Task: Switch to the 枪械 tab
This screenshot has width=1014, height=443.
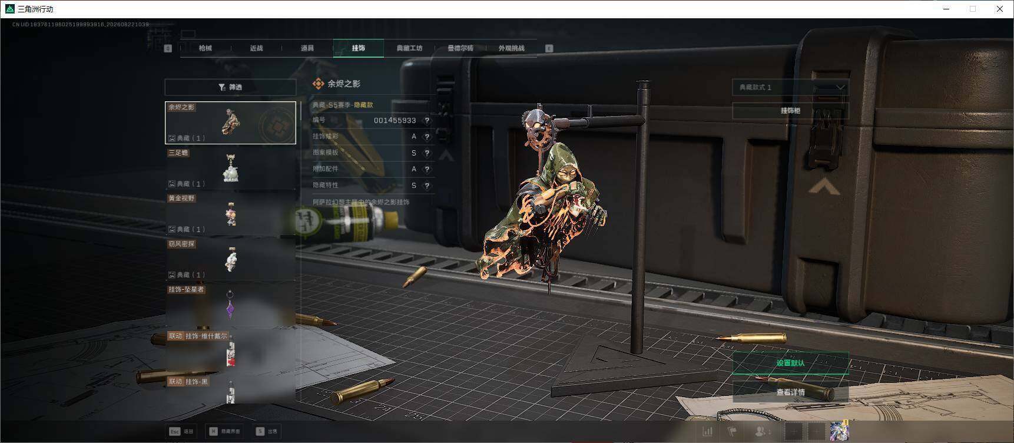Action: 206,48
